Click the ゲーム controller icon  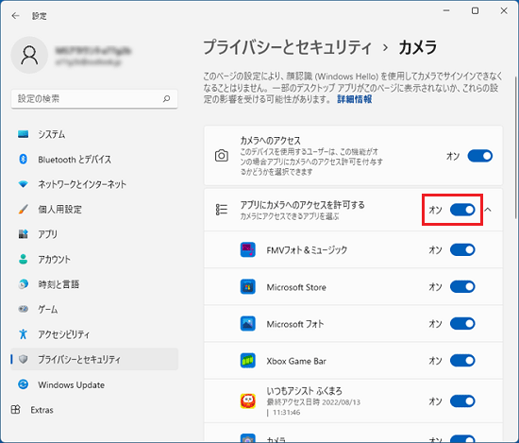click(23, 309)
